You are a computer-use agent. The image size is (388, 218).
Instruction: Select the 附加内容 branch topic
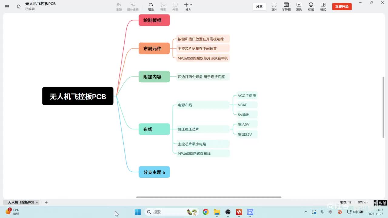pos(154,77)
